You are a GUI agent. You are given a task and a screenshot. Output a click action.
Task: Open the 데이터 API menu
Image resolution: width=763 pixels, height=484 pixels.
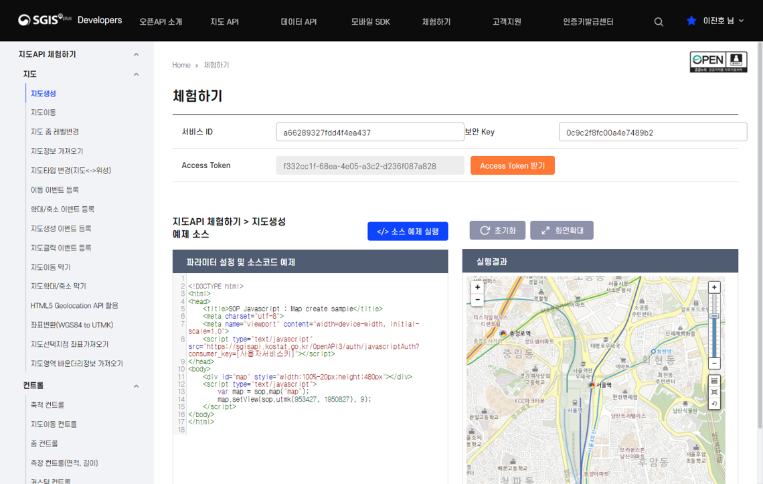click(298, 21)
